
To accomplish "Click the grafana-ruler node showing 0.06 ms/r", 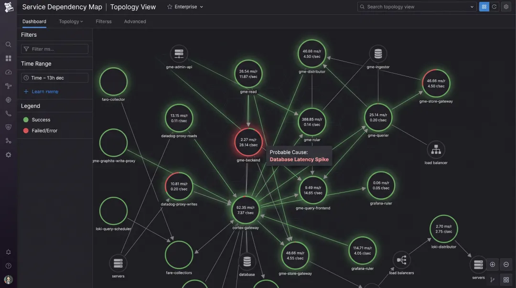I will (x=381, y=185).
